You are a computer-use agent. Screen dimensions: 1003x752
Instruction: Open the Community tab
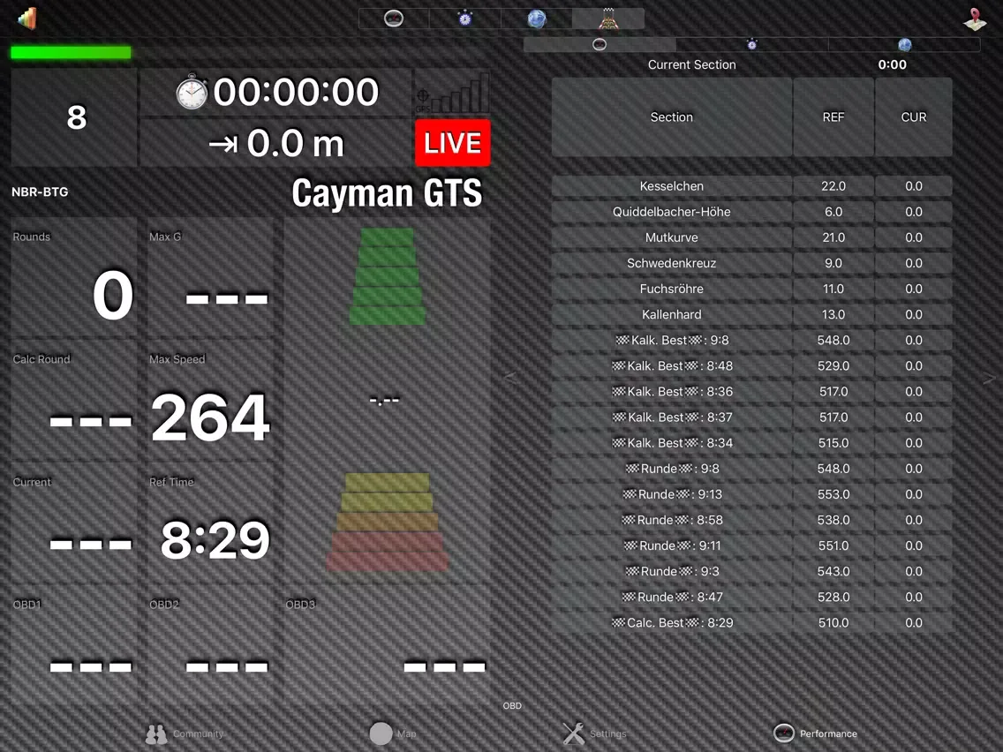click(x=185, y=733)
